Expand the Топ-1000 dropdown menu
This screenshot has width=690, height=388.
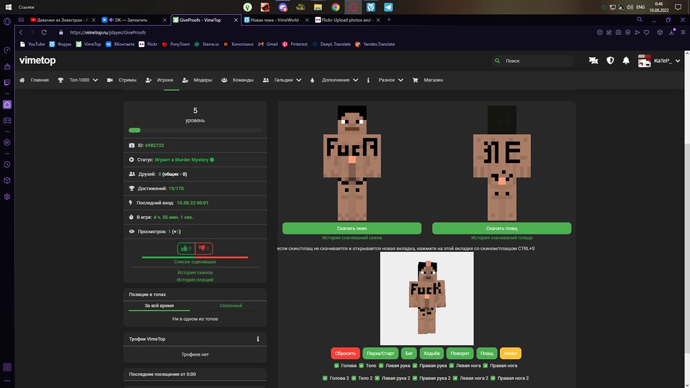[x=78, y=80]
